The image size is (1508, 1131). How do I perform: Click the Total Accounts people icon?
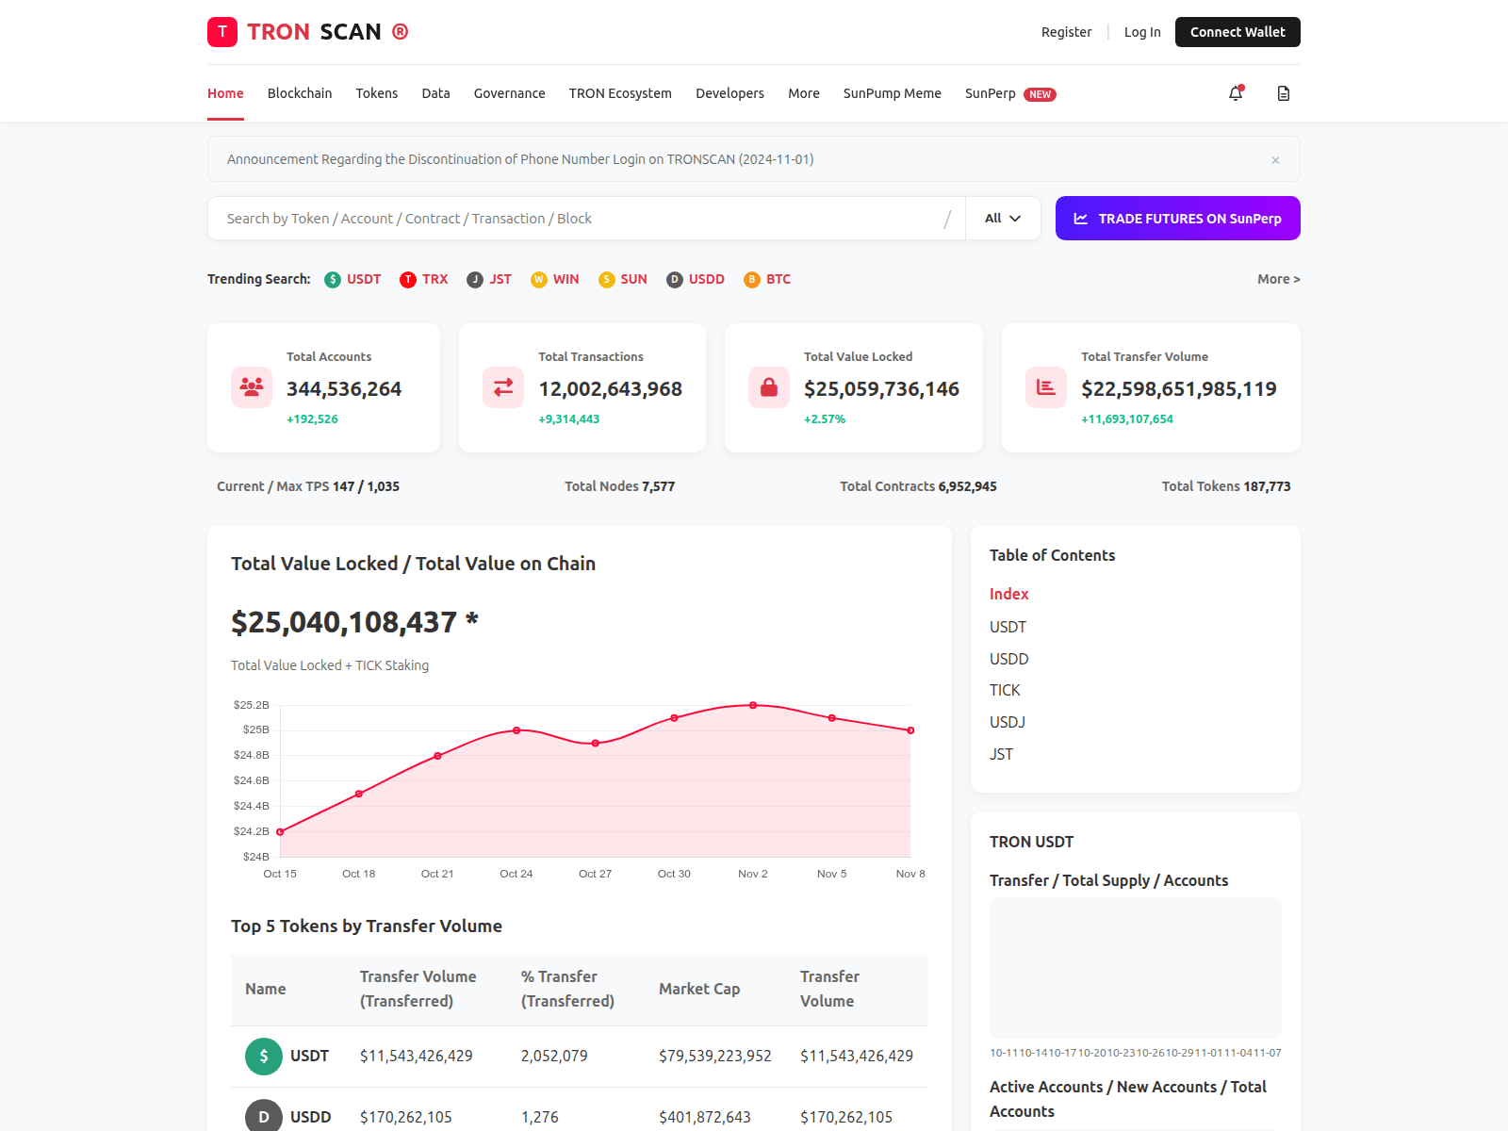pyautogui.click(x=252, y=387)
